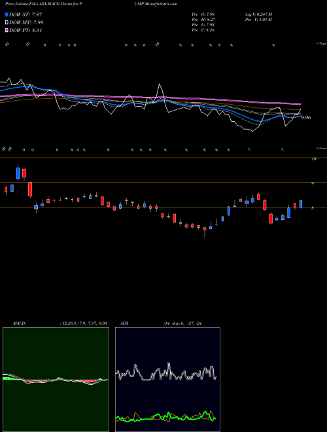Click the MACD panel header label

click(20, 323)
